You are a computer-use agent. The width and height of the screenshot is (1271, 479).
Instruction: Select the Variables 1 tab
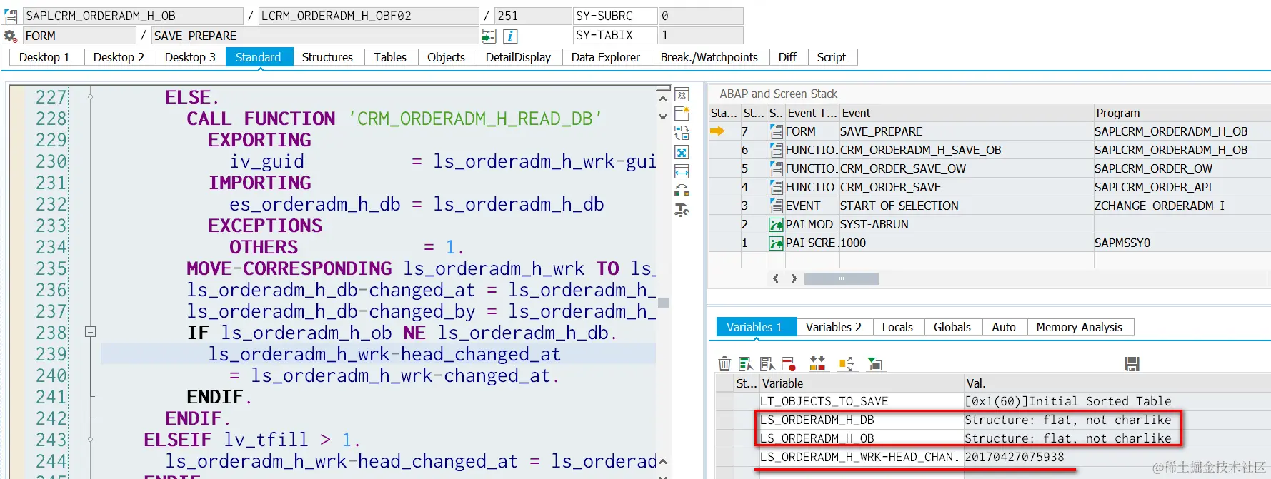[x=755, y=327]
